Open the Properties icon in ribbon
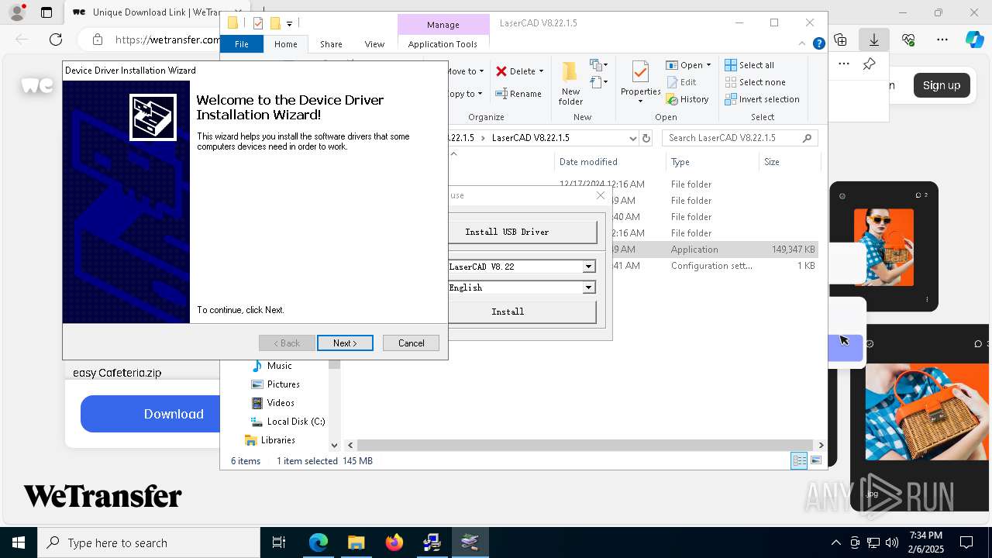The width and height of the screenshot is (992, 558). (x=640, y=73)
